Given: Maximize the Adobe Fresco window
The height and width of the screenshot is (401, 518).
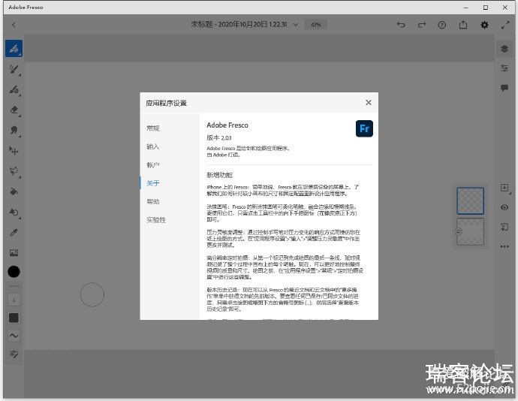Looking at the screenshot, I should [485, 8].
